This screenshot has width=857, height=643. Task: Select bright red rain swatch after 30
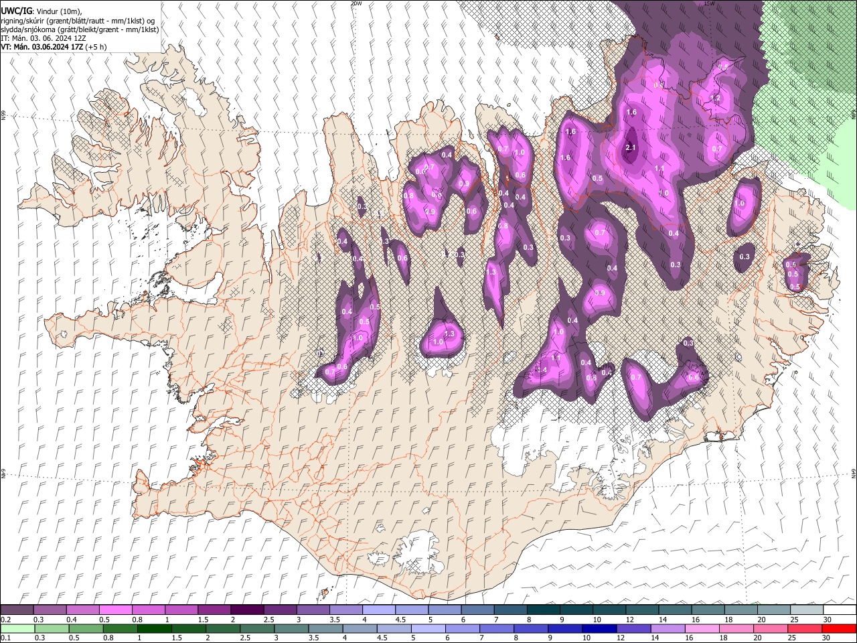click(840, 628)
